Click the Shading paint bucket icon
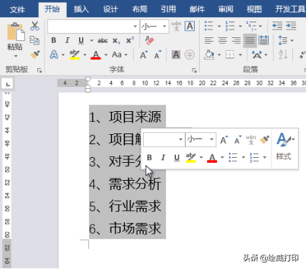The height and width of the screenshot is (269, 306). [x=209, y=55]
